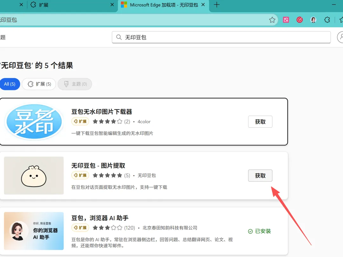
Task: Click the 4color publisher name
Action: (x=144, y=122)
